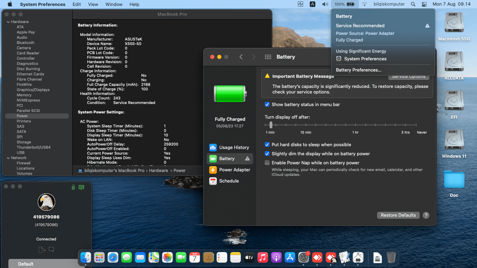The height and width of the screenshot is (268, 477).
Task: Select USB in System Information sidebar
Action: tap(21, 152)
